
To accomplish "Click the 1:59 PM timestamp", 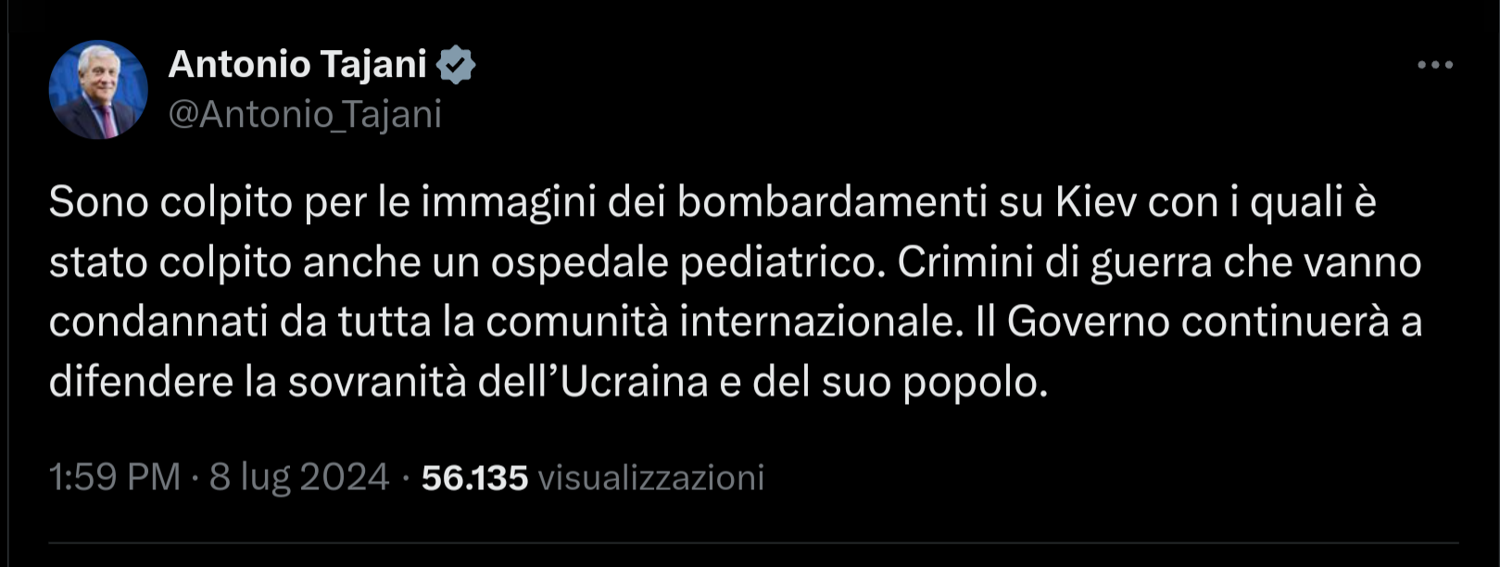I will pyautogui.click(x=115, y=477).
